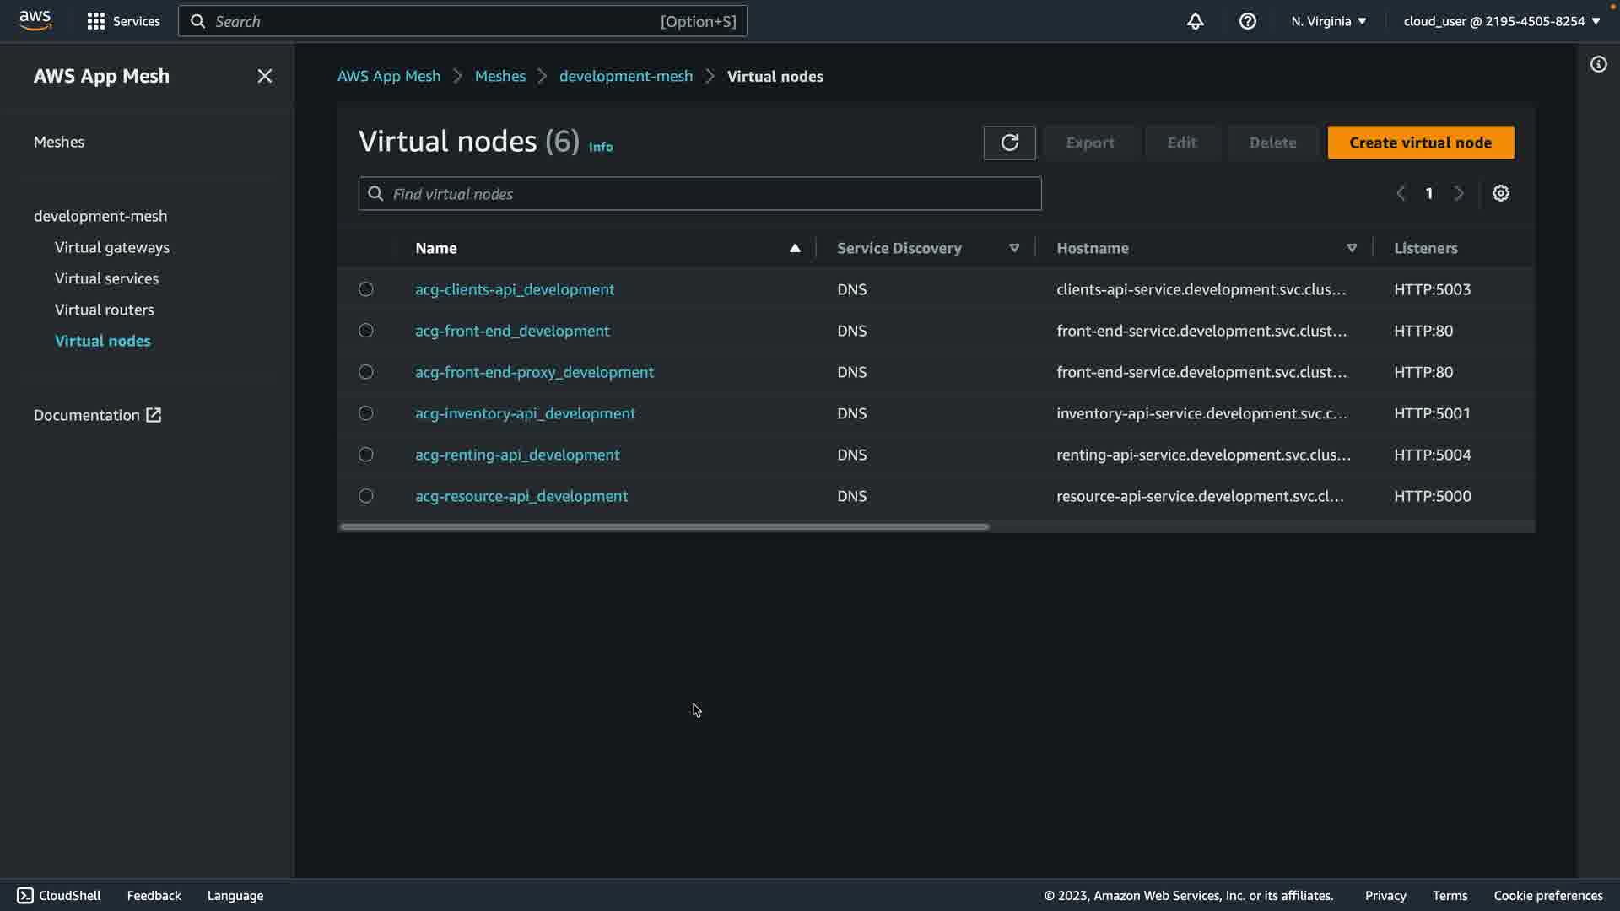The image size is (1620, 911).
Task: Click the Create virtual node button
Action: click(x=1420, y=143)
